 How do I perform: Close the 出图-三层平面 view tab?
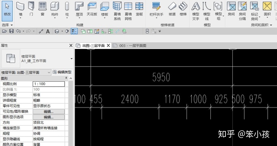click(108, 46)
